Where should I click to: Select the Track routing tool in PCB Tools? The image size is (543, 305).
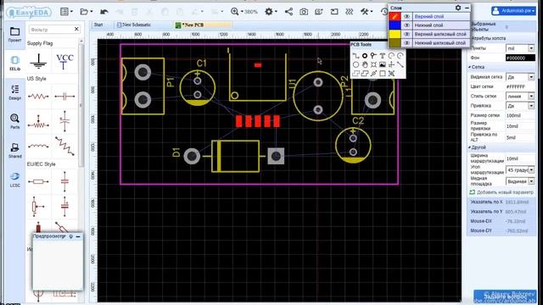click(355, 56)
